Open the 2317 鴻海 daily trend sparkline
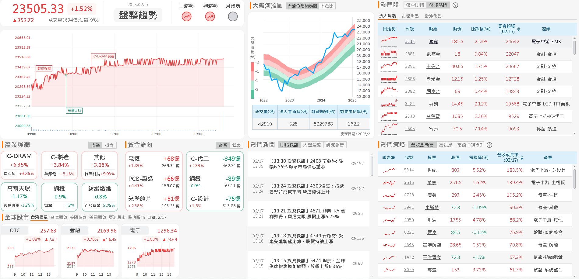This screenshot has height=279, width=579. click(389, 41)
